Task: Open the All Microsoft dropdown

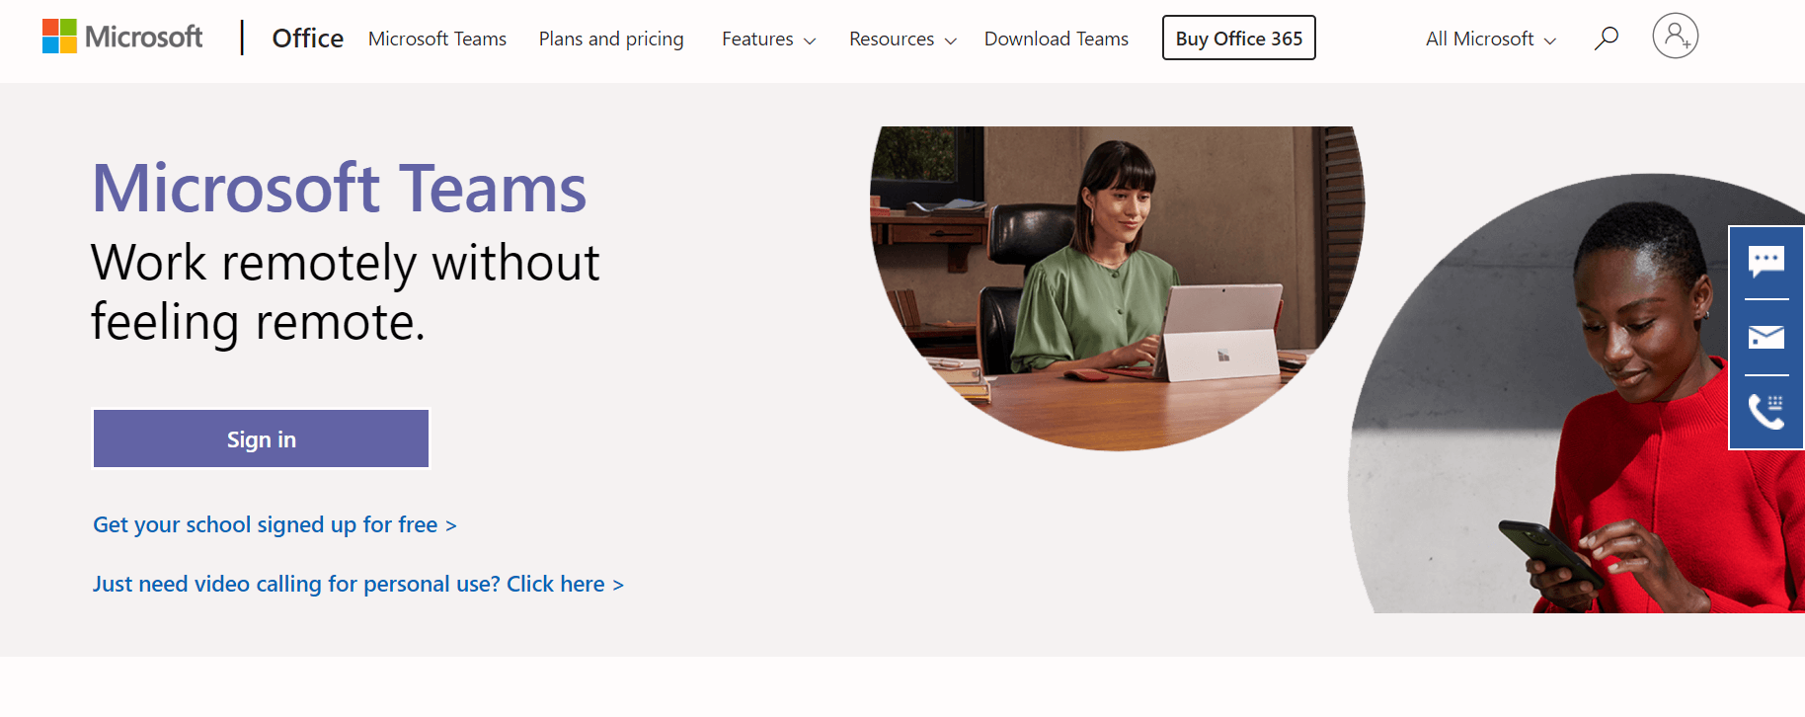Action: click(1490, 40)
